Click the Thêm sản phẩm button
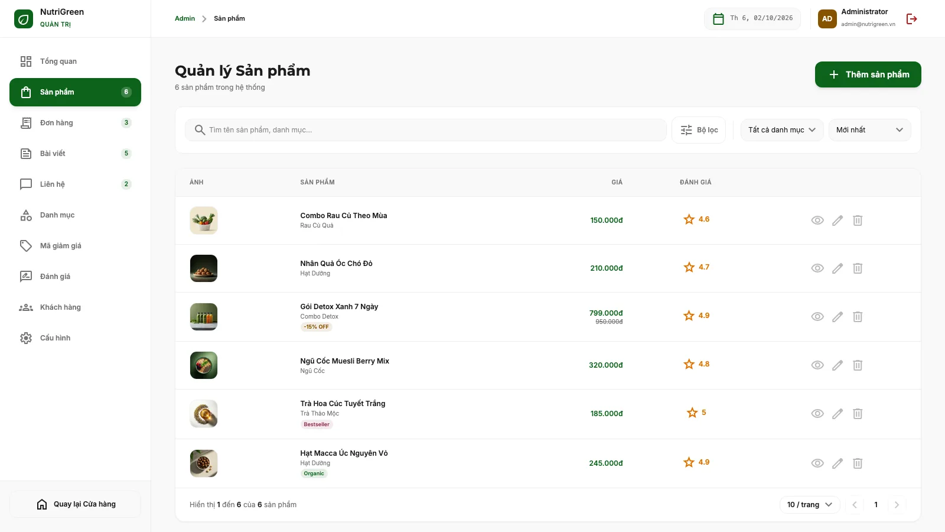Screen dimensions: 945x532 [868, 74]
